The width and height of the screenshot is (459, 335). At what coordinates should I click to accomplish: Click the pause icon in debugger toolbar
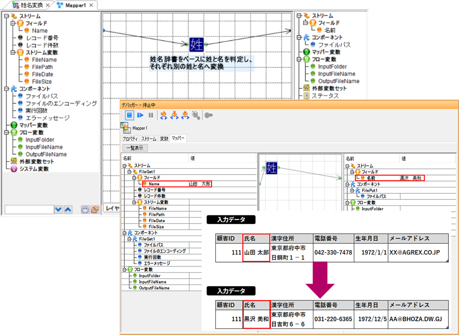pyautogui.click(x=151, y=115)
